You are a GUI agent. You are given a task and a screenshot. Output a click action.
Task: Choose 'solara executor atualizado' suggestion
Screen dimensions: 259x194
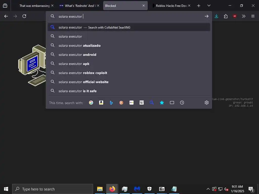coord(129,45)
